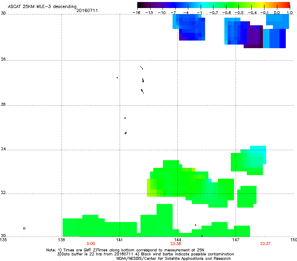Click the note line 'Times are GMT'
The height and width of the screenshot is (261, 297).
click(x=77, y=250)
